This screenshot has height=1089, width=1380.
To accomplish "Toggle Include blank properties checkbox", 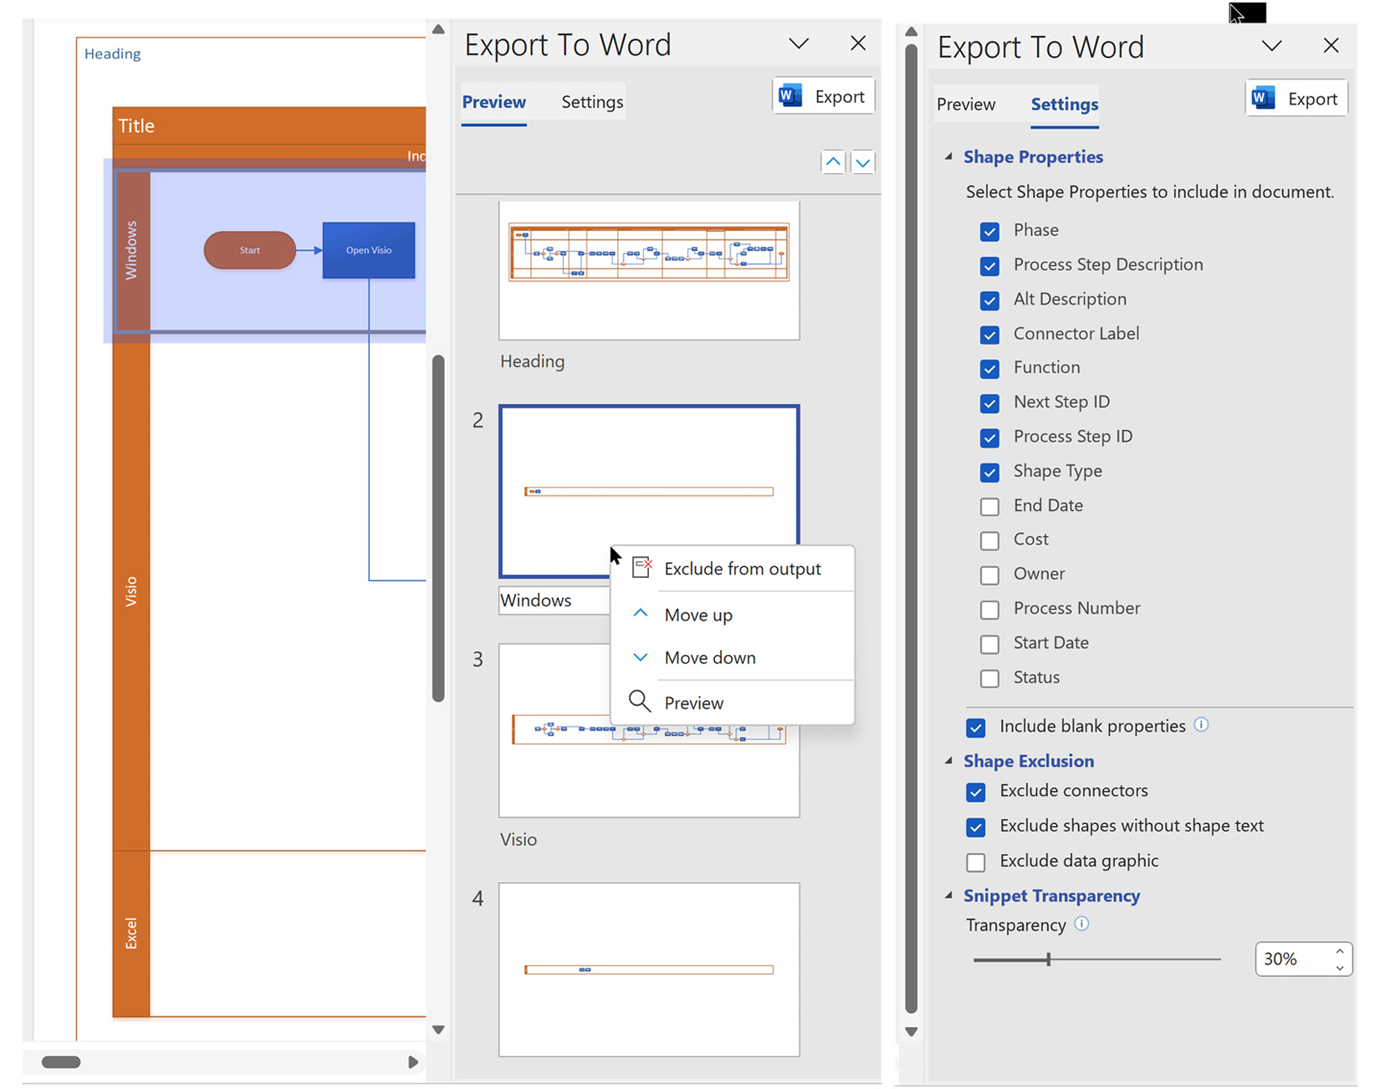I will tap(976, 728).
